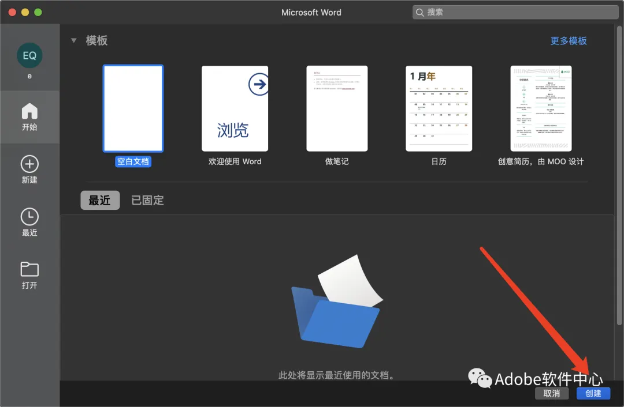Image resolution: width=624 pixels, height=407 pixels.
Task: Select the 创意简历 MOO resume template
Action: pyautogui.click(x=541, y=108)
